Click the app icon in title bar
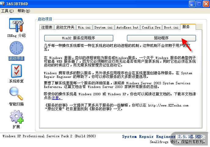The image size is (210, 147). (x=2, y=3)
